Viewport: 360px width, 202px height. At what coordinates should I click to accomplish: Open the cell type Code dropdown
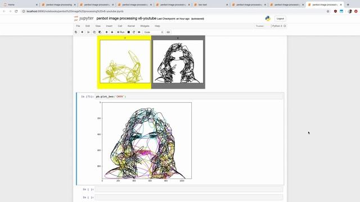(x=154, y=33)
